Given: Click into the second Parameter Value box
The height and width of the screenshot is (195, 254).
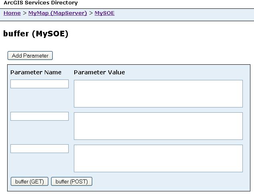Looking at the screenshot, I should (158, 126).
